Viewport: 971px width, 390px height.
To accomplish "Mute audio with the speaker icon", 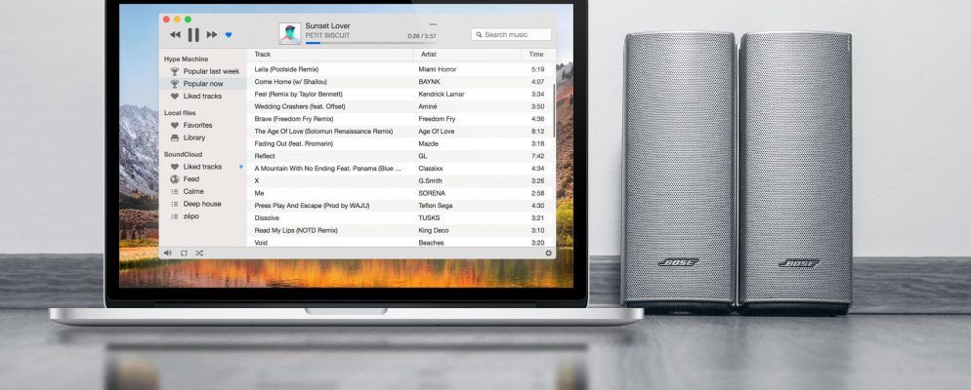I will coord(168,253).
